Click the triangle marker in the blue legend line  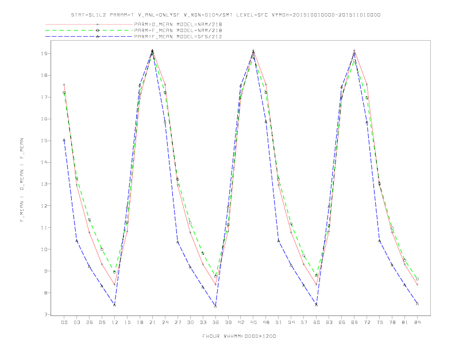[x=98, y=37]
